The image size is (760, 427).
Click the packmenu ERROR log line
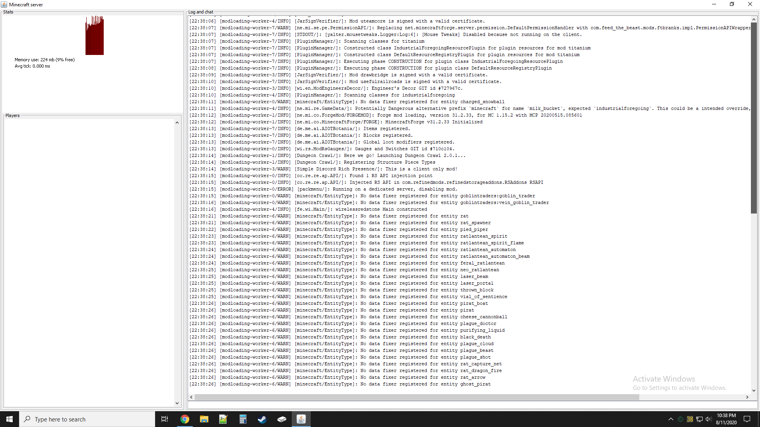pyautogui.click(x=323, y=189)
